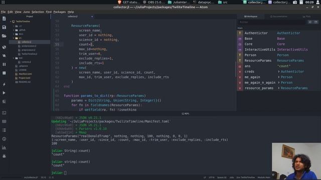Click the workspace Filter input field
The image size is (321, 180).
[272, 22]
